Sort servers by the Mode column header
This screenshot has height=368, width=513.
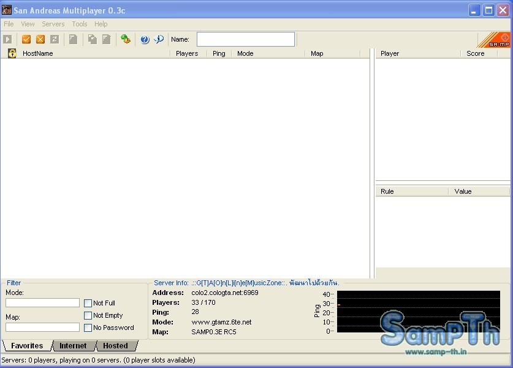point(268,53)
